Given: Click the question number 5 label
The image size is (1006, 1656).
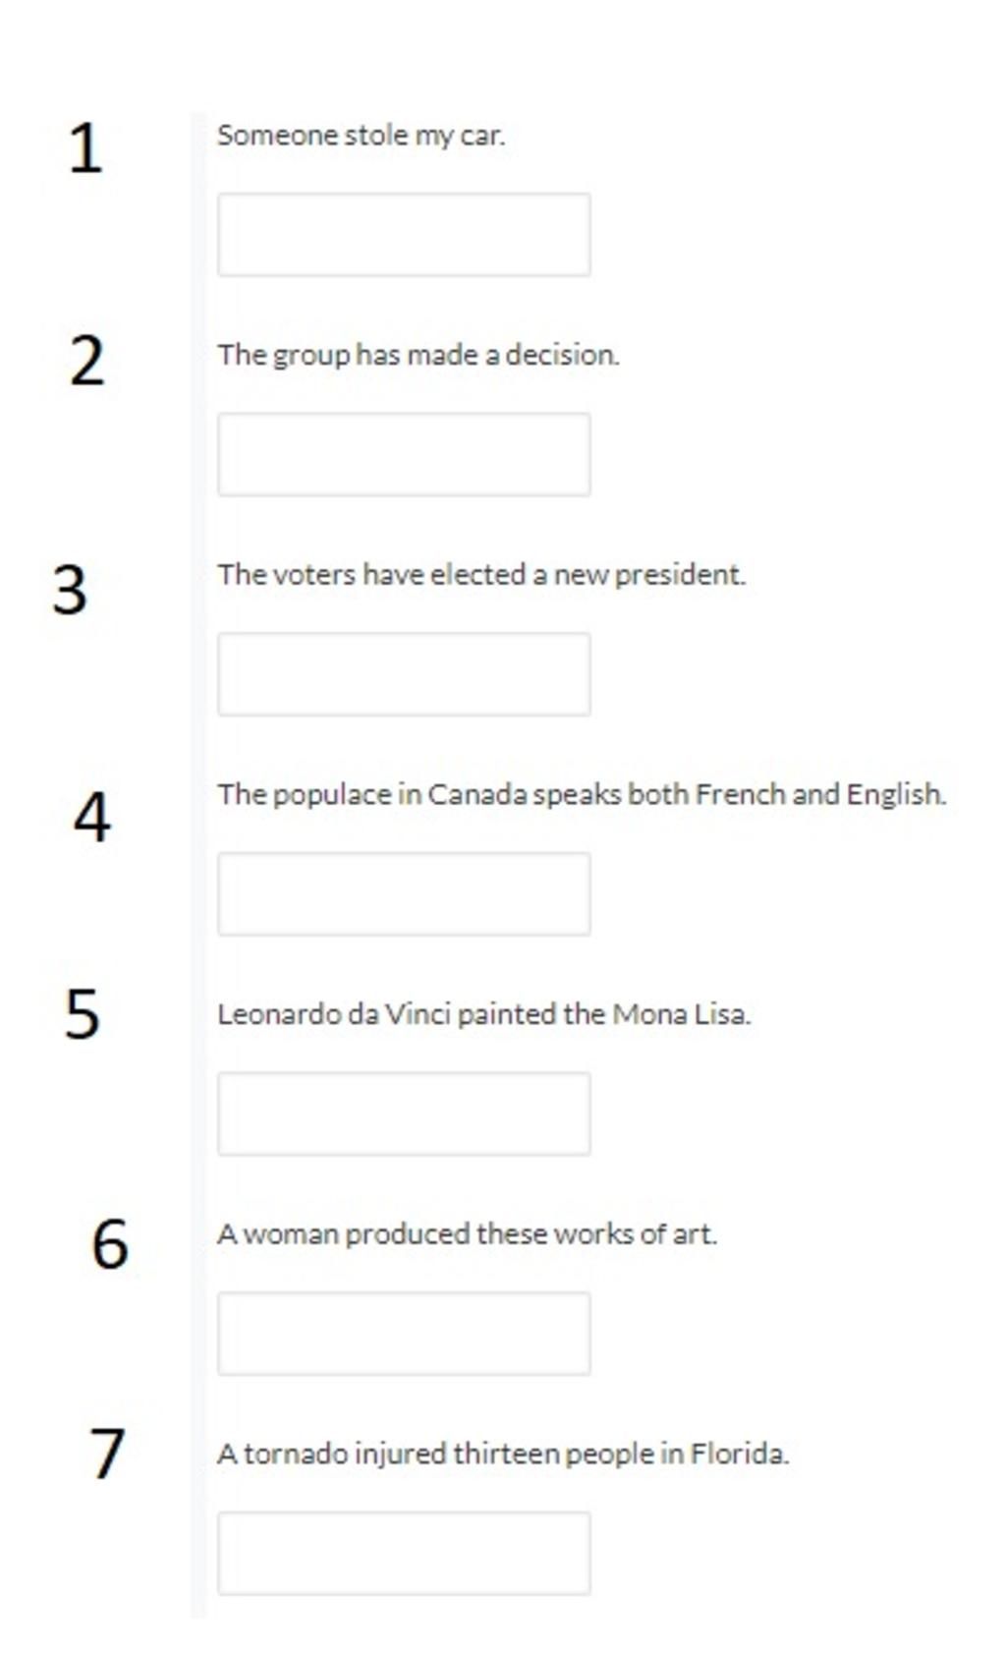Looking at the screenshot, I should [x=83, y=1013].
